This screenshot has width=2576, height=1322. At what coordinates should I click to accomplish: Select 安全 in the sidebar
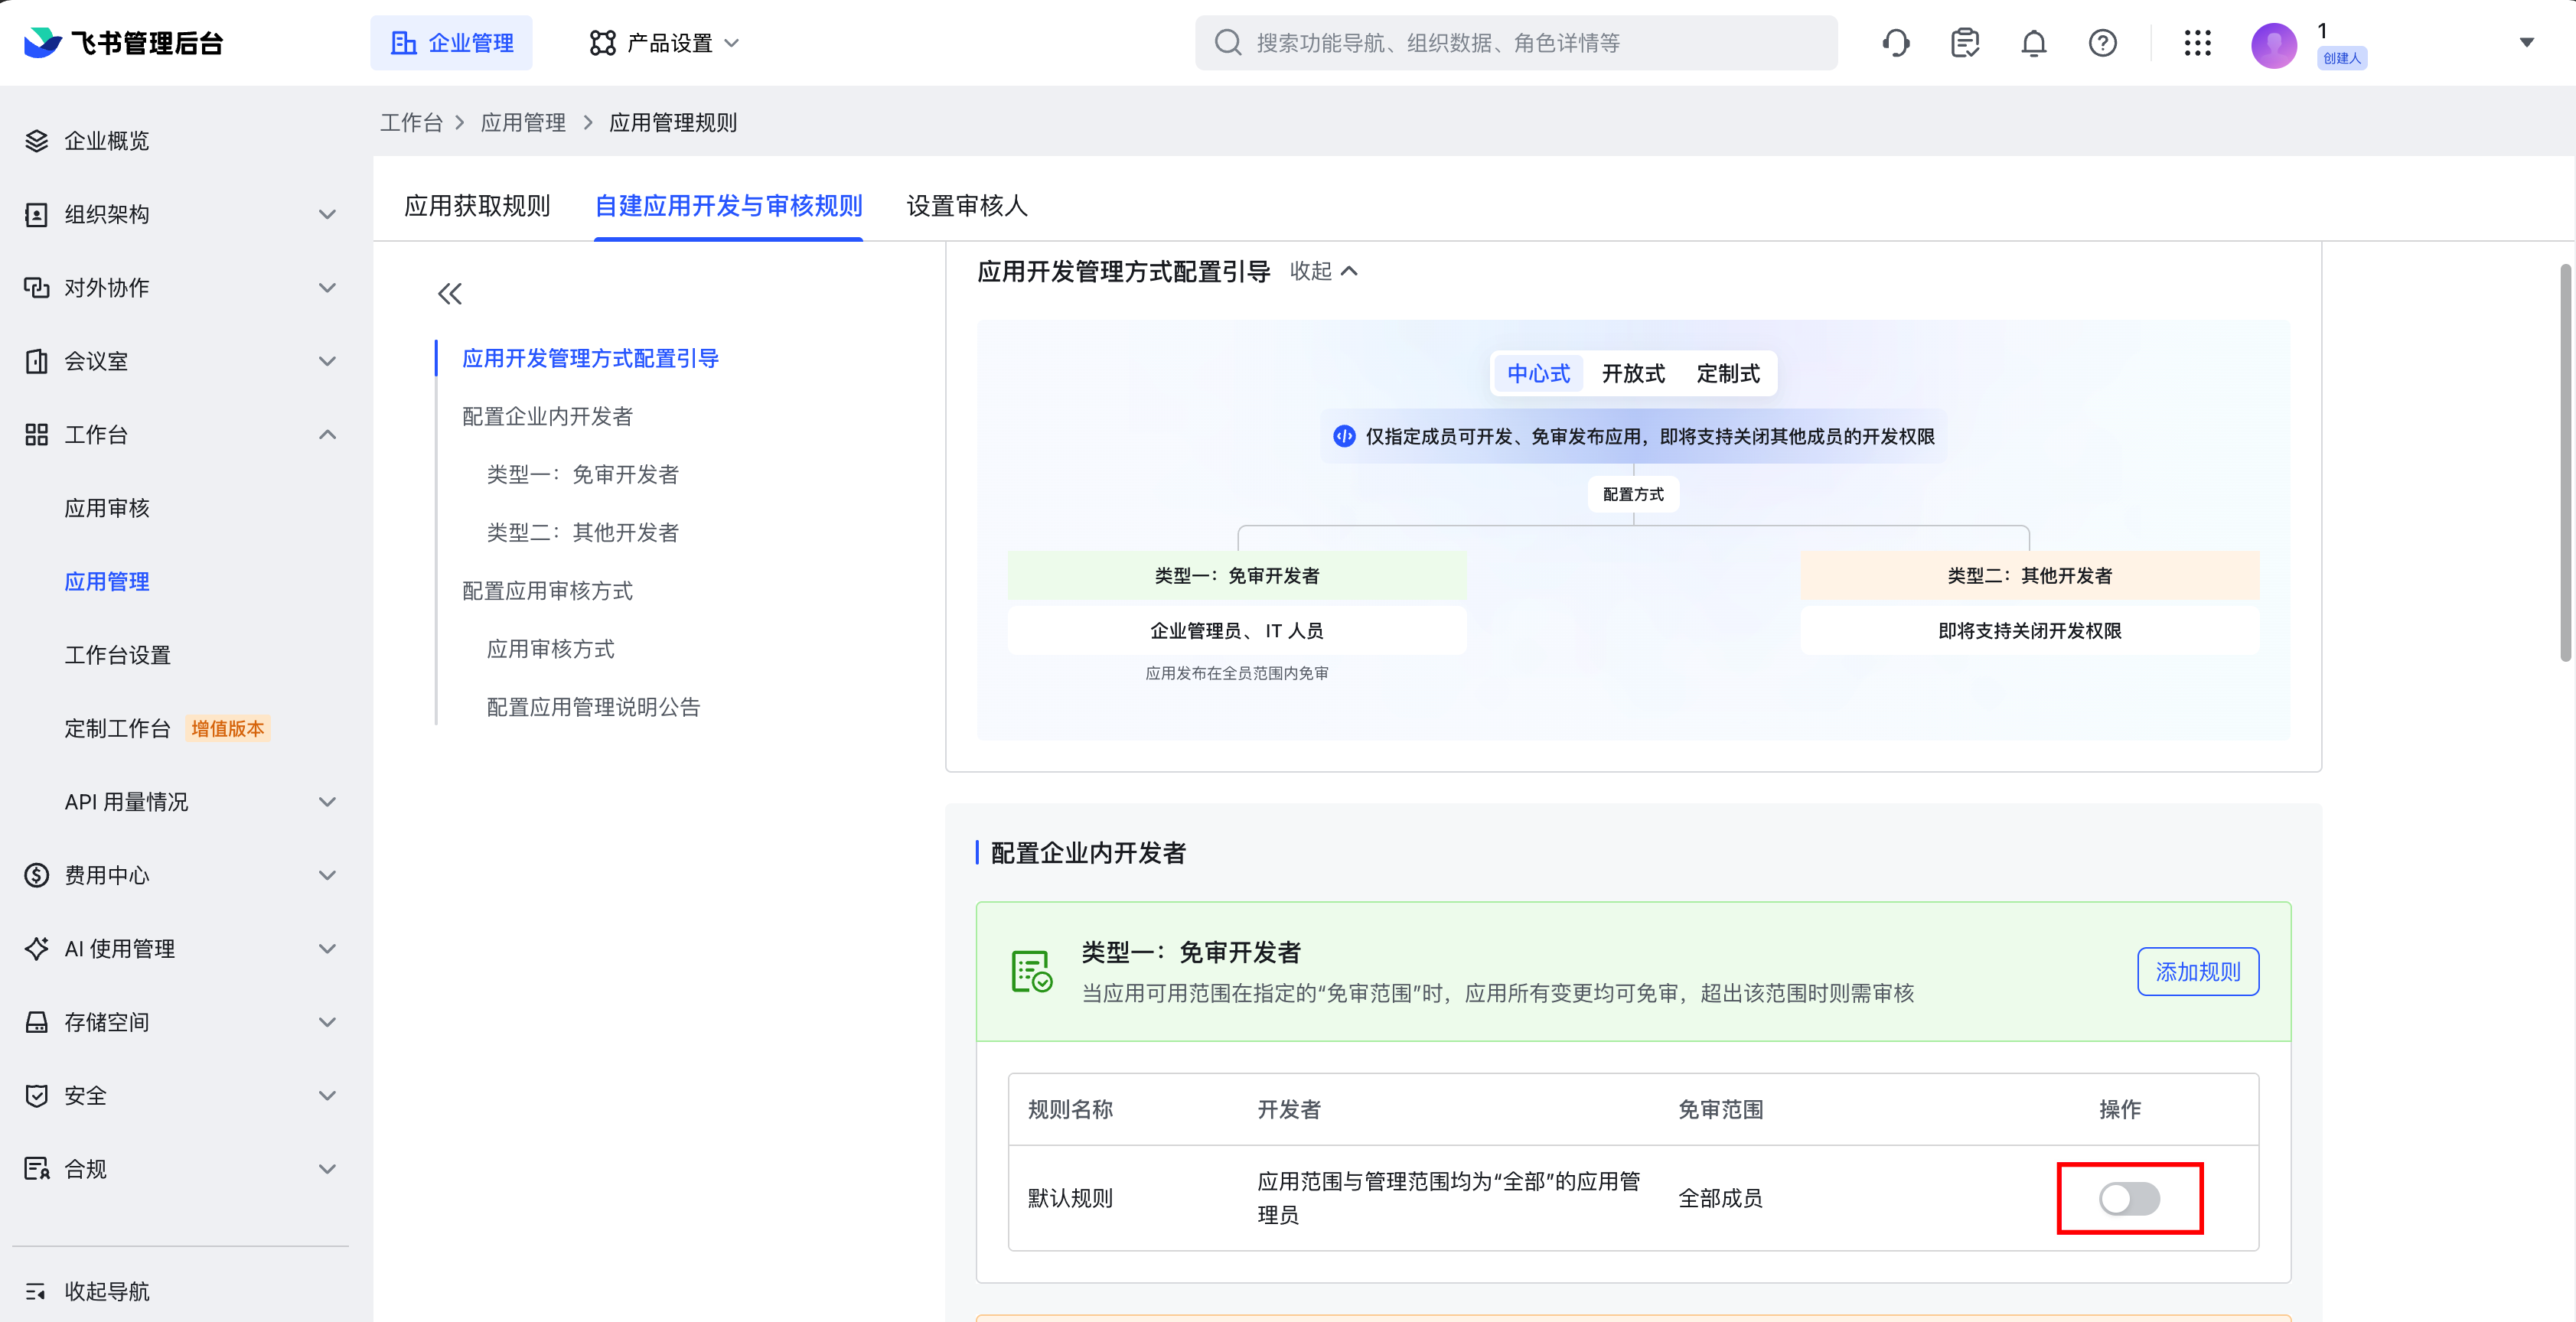(85, 1095)
